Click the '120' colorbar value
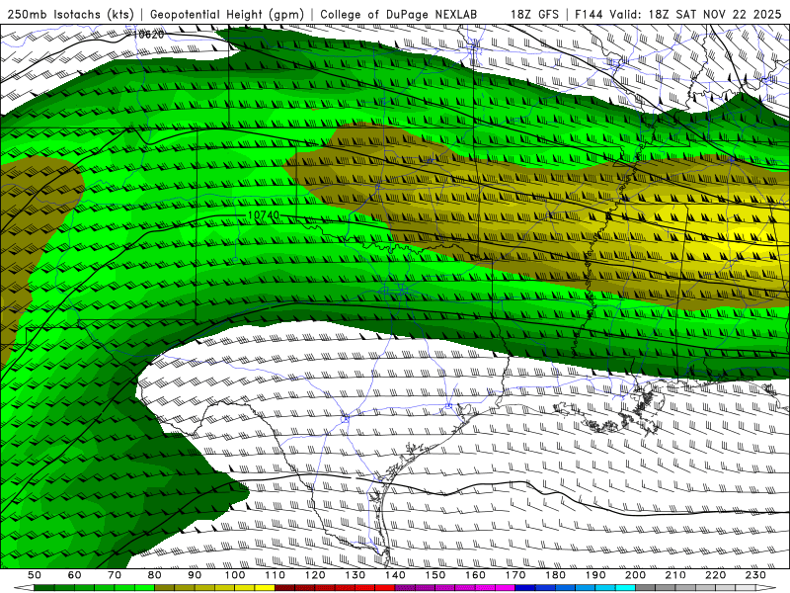The height and width of the screenshot is (593, 790). pos(315,575)
